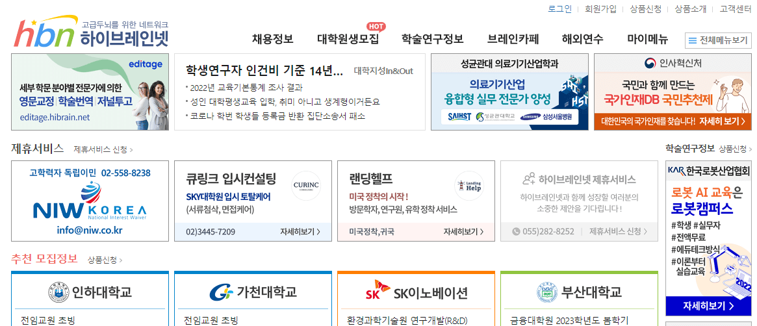The height and width of the screenshot is (326, 757).
Task: Click the 로그인 link
Action: pos(559,8)
